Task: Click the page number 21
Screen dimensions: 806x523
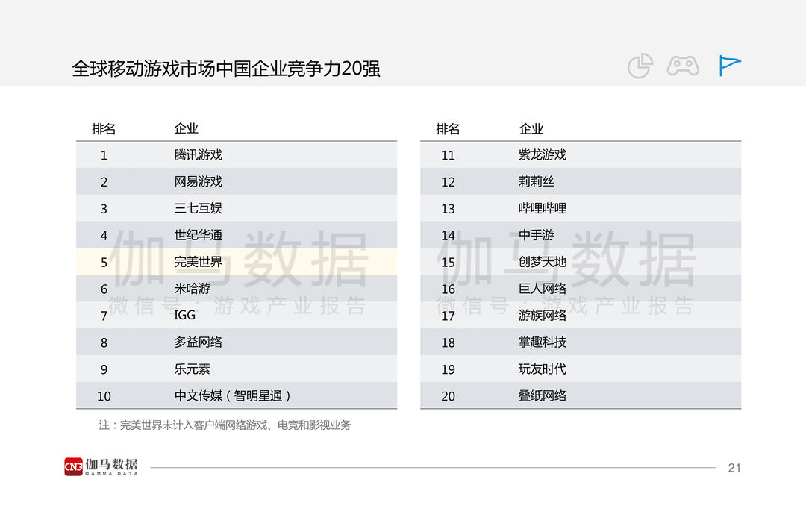Action: click(x=734, y=468)
